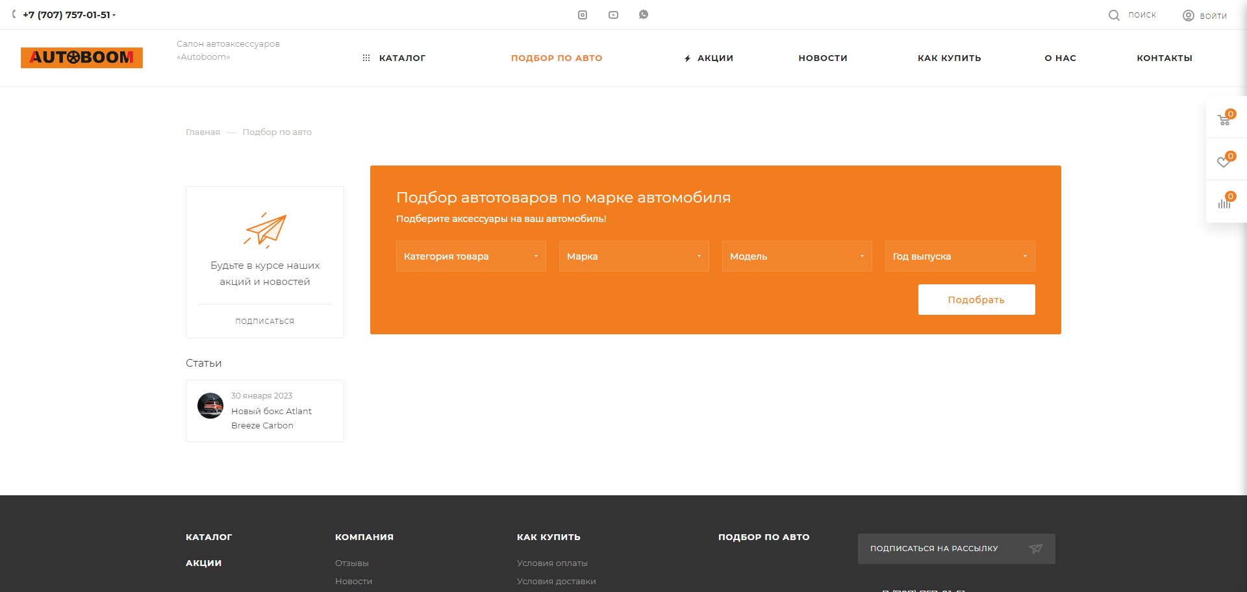
Task: Open footer Подбор по авто link
Action: [764, 537]
